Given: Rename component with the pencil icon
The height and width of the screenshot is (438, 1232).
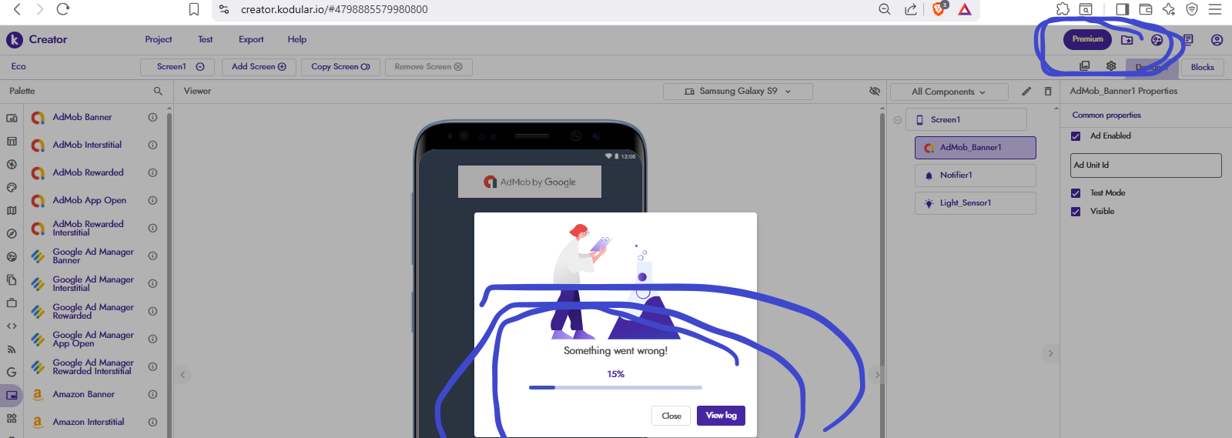Looking at the screenshot, I should pyautogui.click(x=1026, y=91).
